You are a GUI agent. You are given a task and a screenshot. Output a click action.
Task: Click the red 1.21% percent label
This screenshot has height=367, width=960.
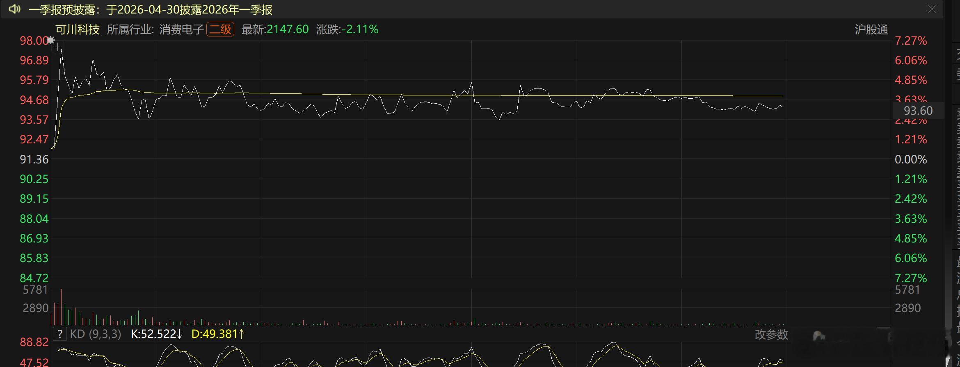[x=911, y=139]
